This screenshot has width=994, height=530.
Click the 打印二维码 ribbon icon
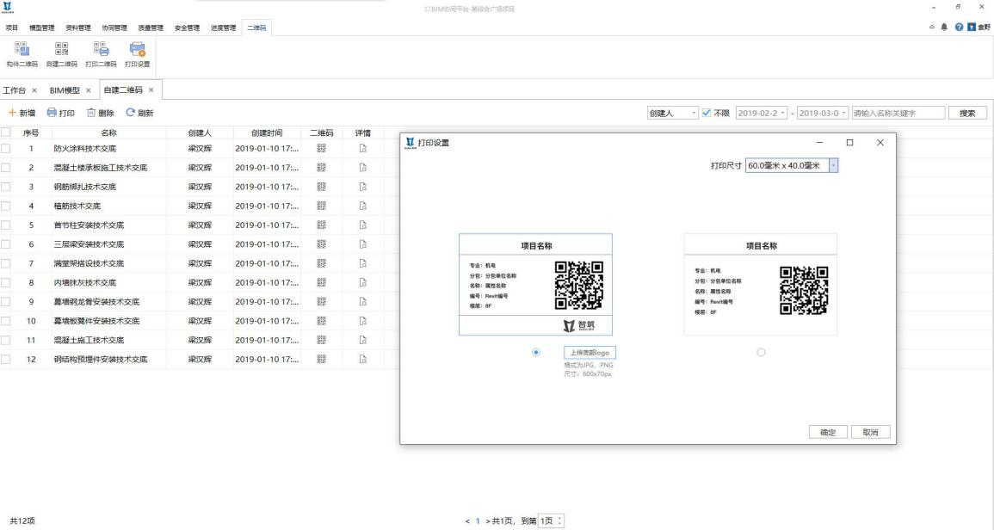101,49
